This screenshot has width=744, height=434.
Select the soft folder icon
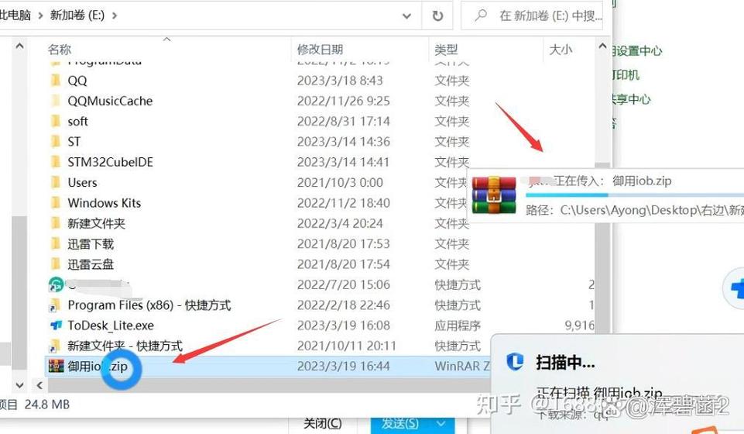click(56, 121)
